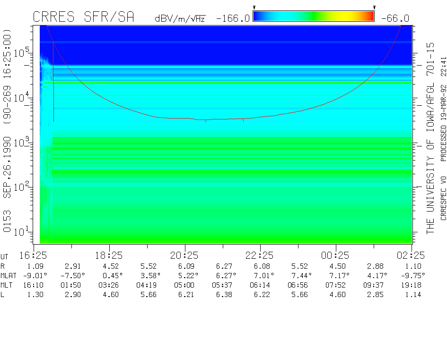This screenshot has width=447, height=340.
Task: Click the dBV/m/√Hz units label
Action: [x=180, y=18]
